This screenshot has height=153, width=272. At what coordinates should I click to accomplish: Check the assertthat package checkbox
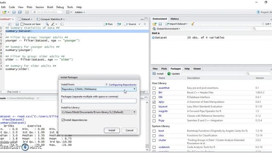coord(154,88)
